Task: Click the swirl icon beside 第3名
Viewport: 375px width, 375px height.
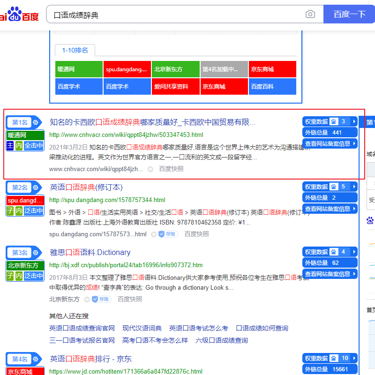Action: (x=36, y=253)
